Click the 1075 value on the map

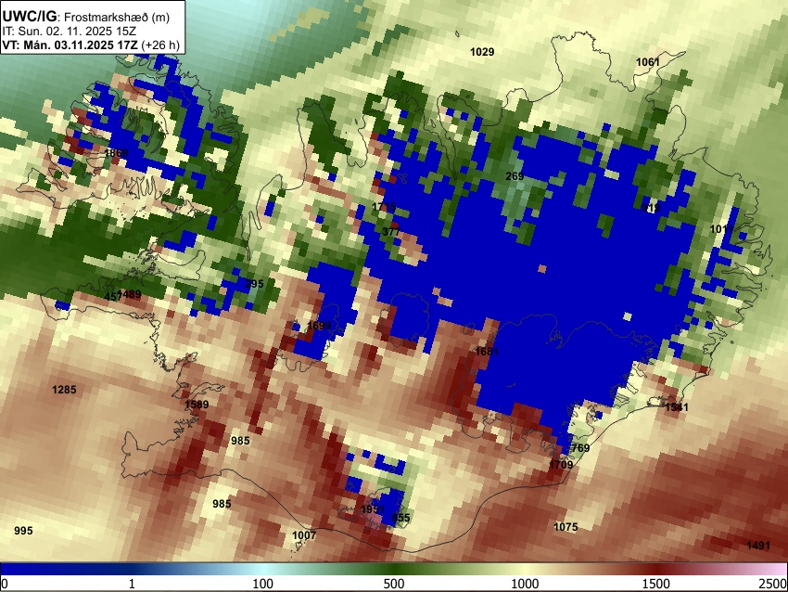(x=566, y=527)
